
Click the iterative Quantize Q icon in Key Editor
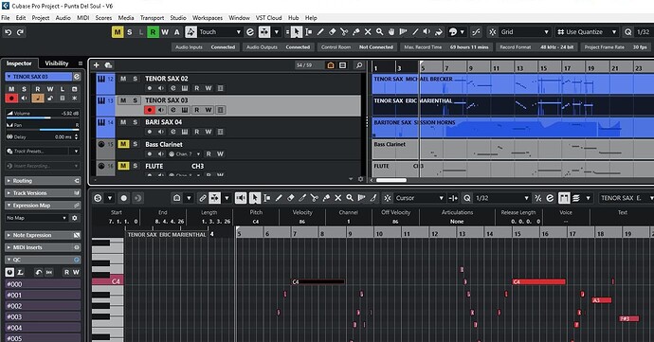click(467, 198)
